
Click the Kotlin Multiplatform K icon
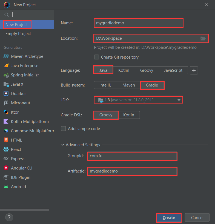click(x=6, y=121)
